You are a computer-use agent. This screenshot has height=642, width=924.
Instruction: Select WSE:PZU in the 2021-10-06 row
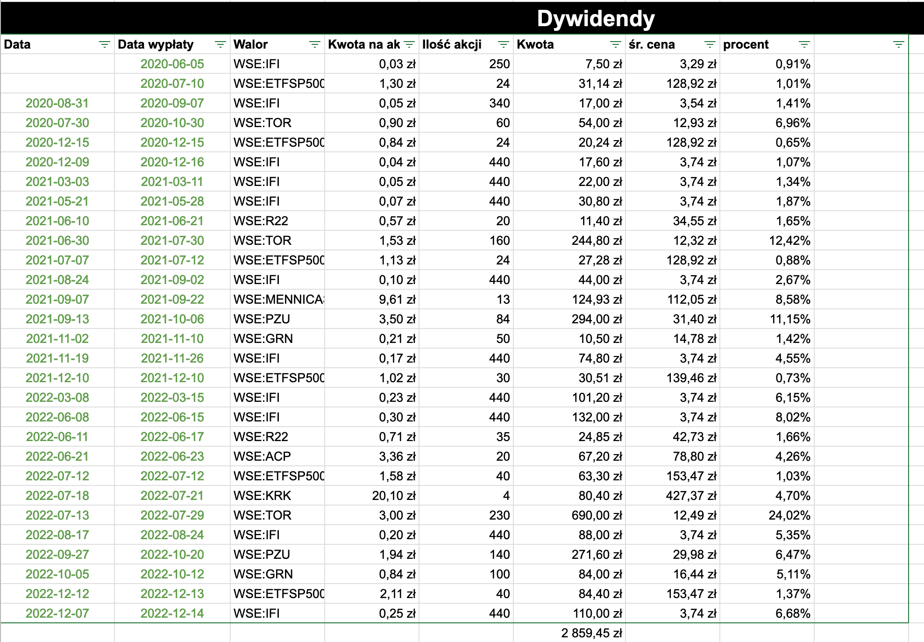point(277,319)
